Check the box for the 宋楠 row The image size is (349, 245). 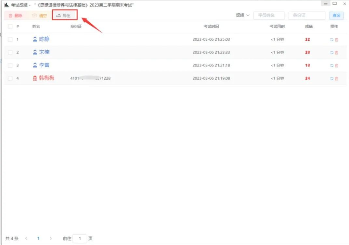point(10,52)
